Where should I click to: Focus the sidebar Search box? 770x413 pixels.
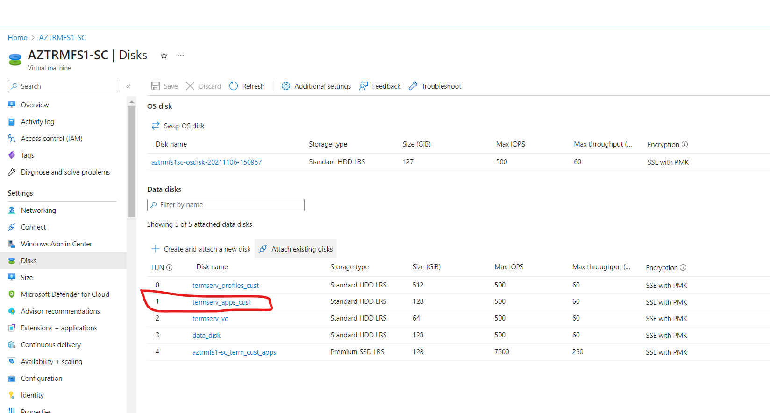click(63, 86)
